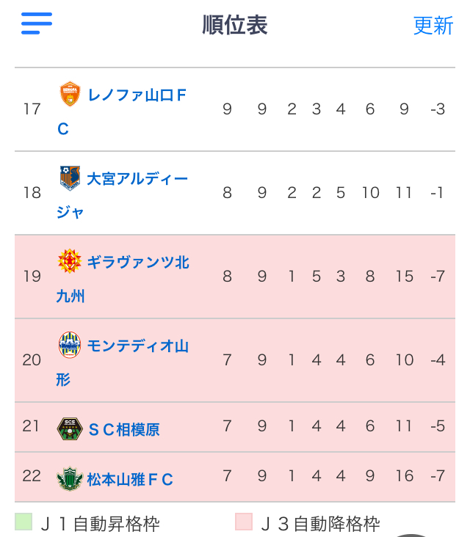The width and height of the screenshot is (470, 537).
Task: Click the Omiya Ardija crest icon
Action: [70, 178]
